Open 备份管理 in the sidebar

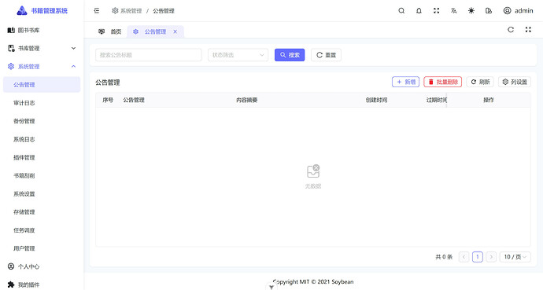[42, 121]
